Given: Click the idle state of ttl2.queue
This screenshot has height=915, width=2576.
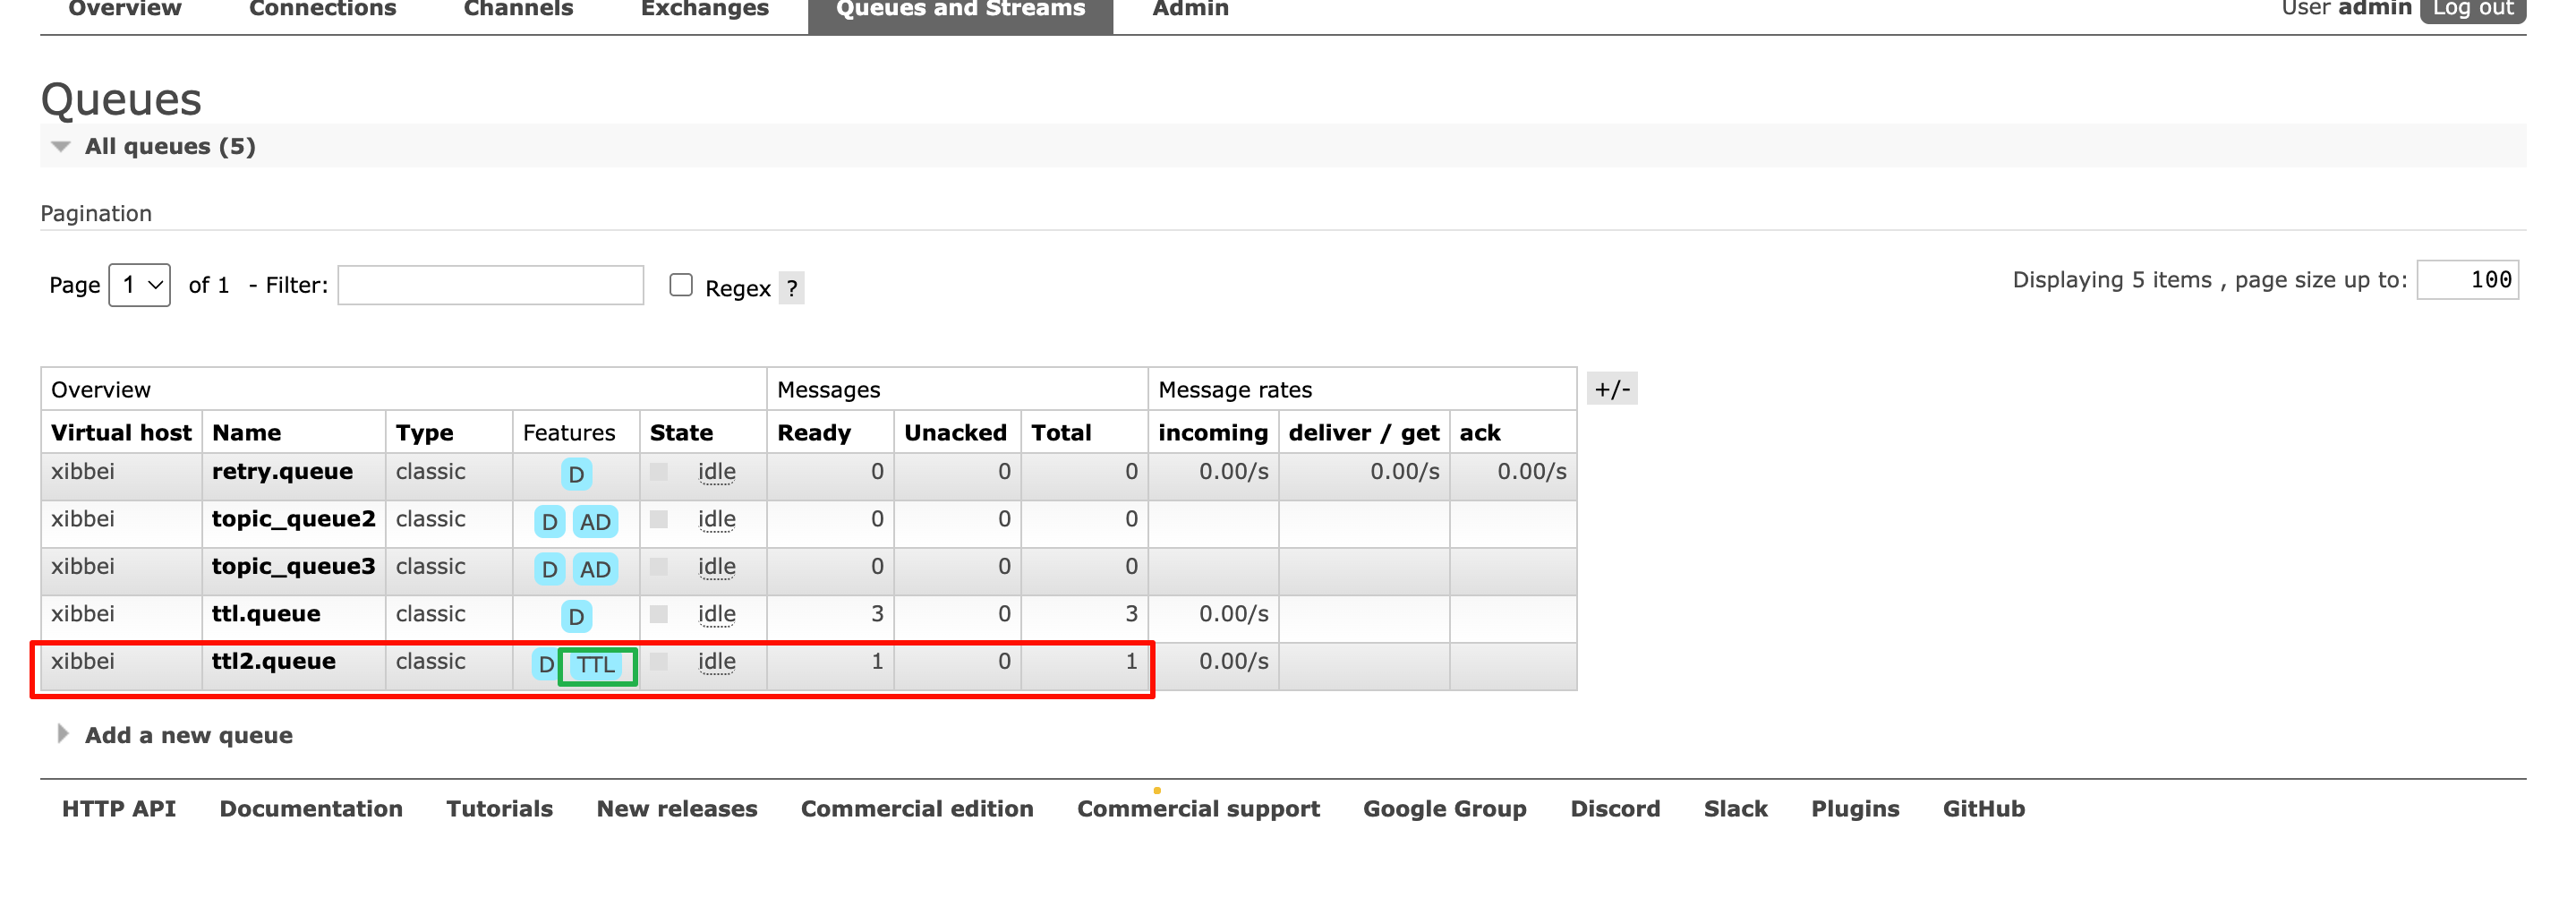Looking at the screenshot, I should (716, 662).
